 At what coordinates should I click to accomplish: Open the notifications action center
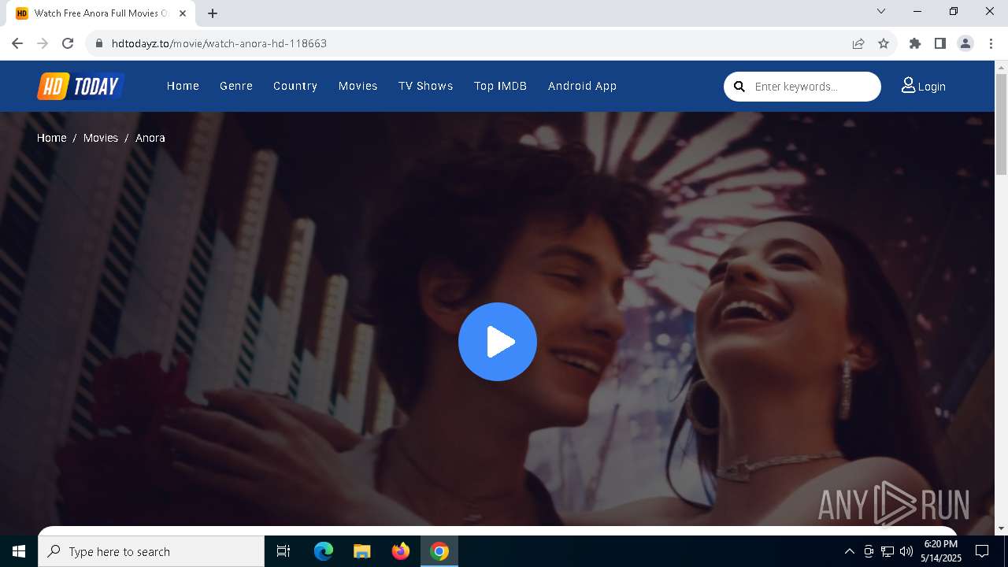[x=982, y=551]
